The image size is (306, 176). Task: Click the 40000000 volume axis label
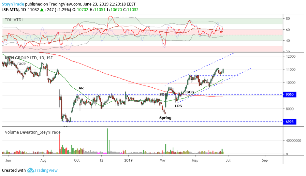[294, 140]
